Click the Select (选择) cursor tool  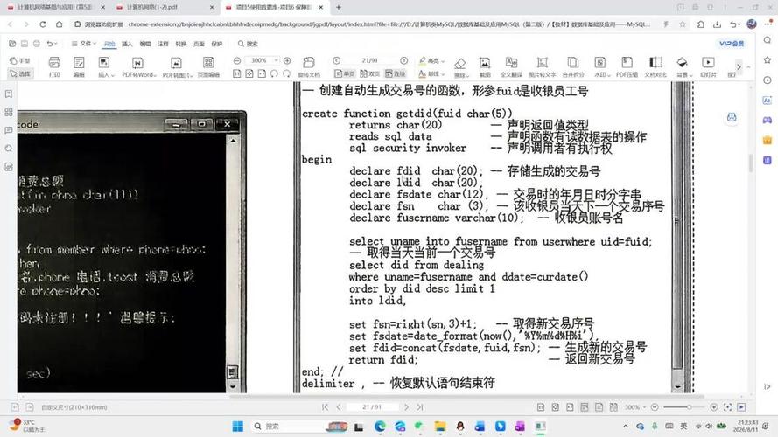[x=20, y=73]
